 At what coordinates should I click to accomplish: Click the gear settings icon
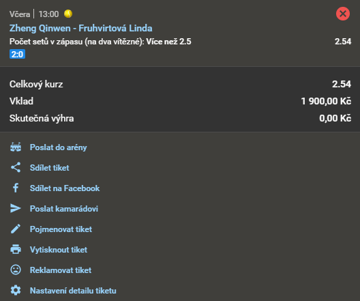pyautogui.click(x=16, y=291)
